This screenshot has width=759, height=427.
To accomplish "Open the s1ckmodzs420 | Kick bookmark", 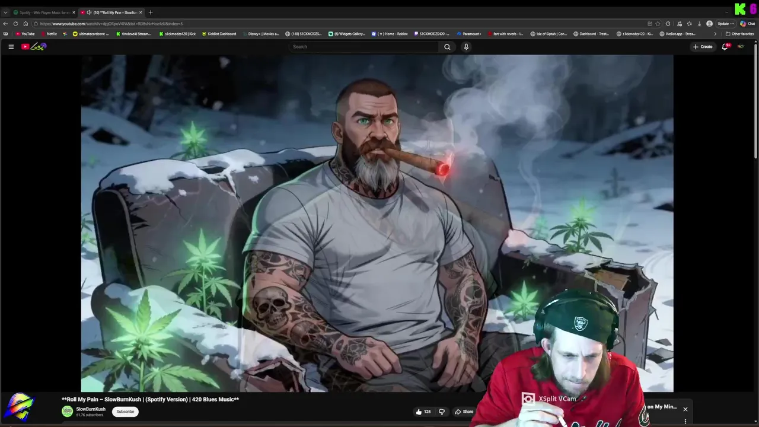I will (x=177, y=34).
